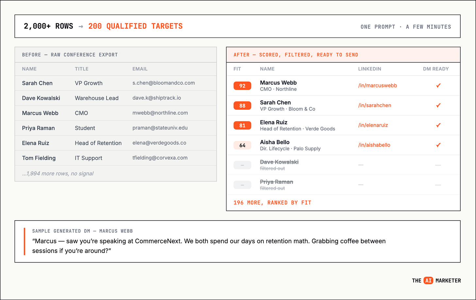The width and height of the screenshot is (476, 300).
Task: Click Marcus Webb in the scored table
Action: click(x=278, y=83)
